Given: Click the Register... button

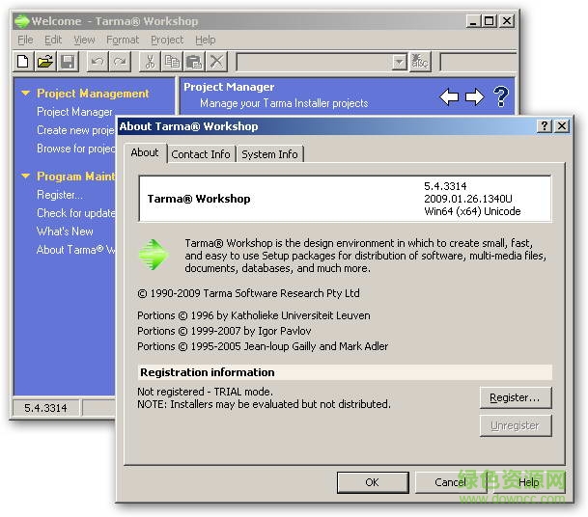Looking at the screenshot, I should 516,397.
